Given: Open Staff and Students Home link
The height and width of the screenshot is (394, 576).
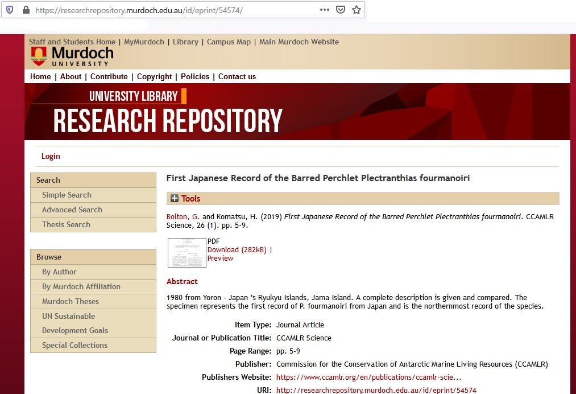Looking at the screenshot, I should pos(72,42).
